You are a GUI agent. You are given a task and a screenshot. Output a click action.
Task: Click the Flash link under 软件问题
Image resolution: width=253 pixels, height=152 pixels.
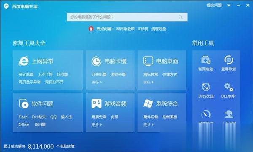[23, 117]
